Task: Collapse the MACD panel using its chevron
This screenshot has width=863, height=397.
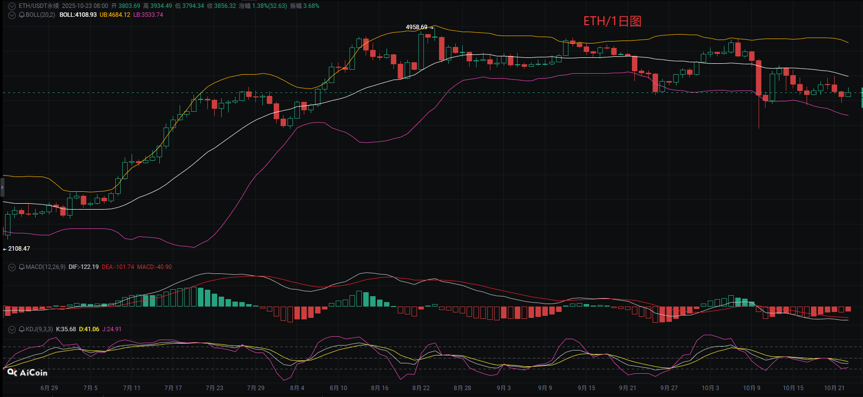Action: [12, 267]
